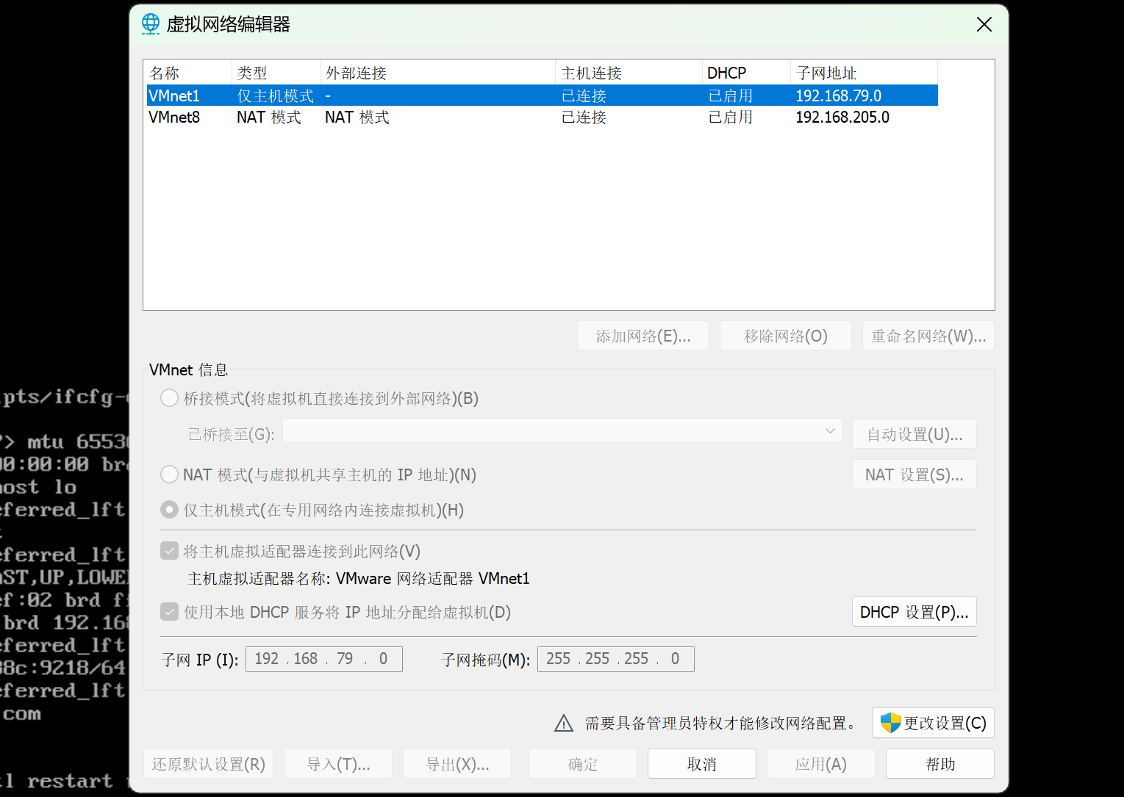Click the shield icon on 更改设置 button
Screen dimensions: 1124x797
(x=892, y=723)
